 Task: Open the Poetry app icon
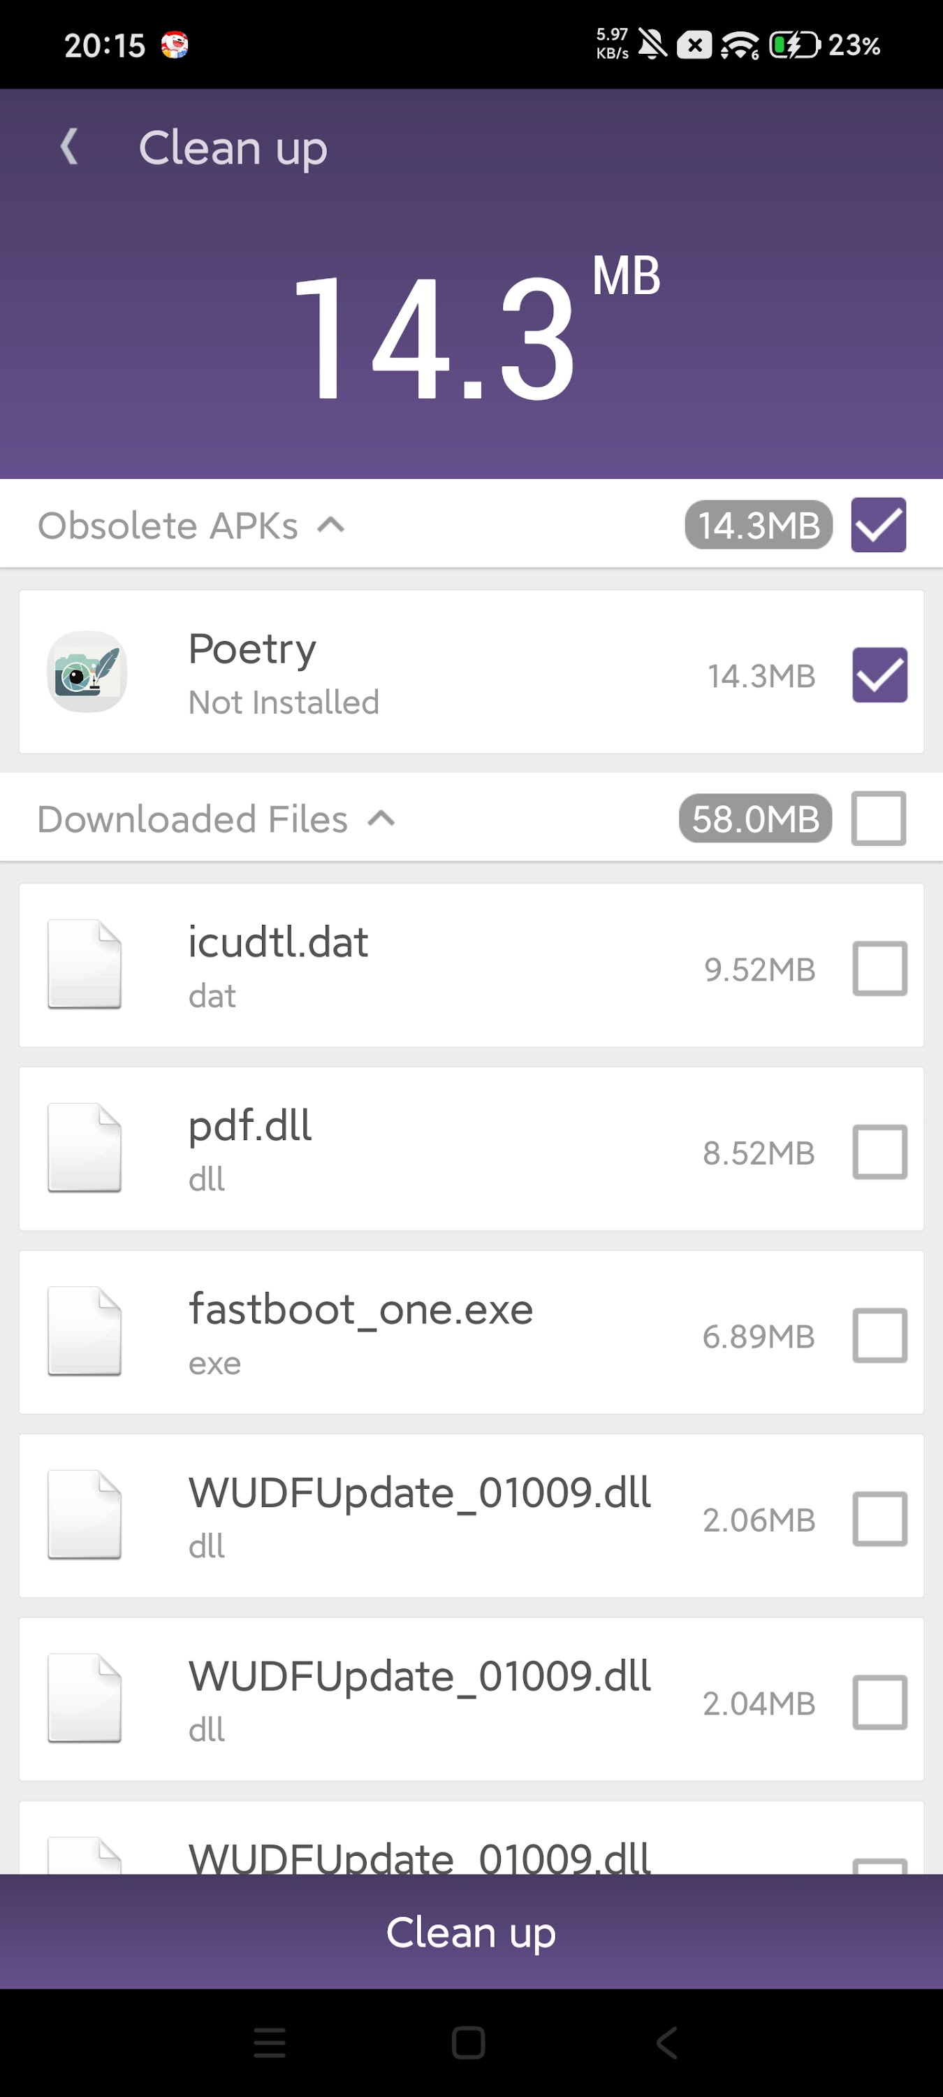(87, 672)
